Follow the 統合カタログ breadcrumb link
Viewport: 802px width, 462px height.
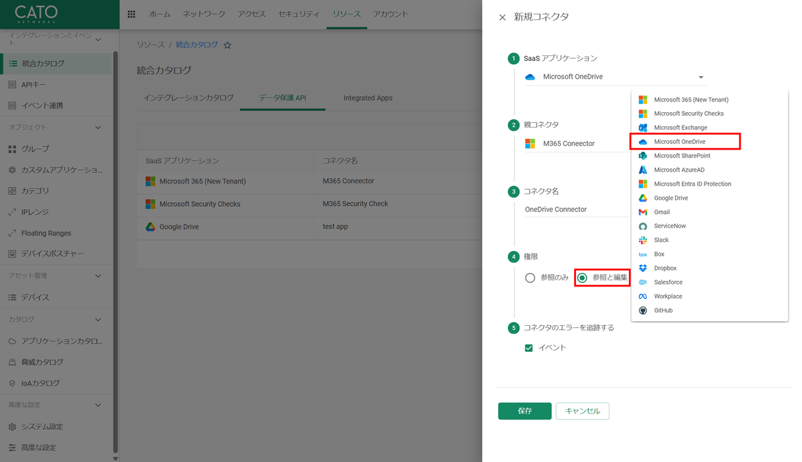click(196, 45)
